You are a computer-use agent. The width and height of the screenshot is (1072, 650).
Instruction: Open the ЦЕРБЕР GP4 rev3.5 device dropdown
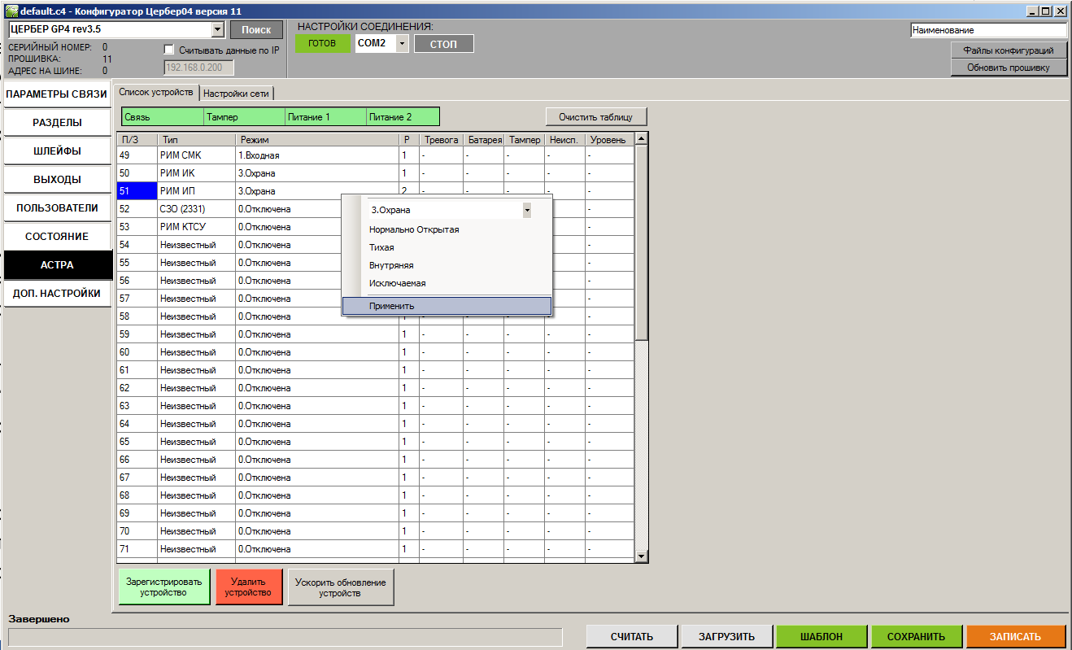pos(217,30)
